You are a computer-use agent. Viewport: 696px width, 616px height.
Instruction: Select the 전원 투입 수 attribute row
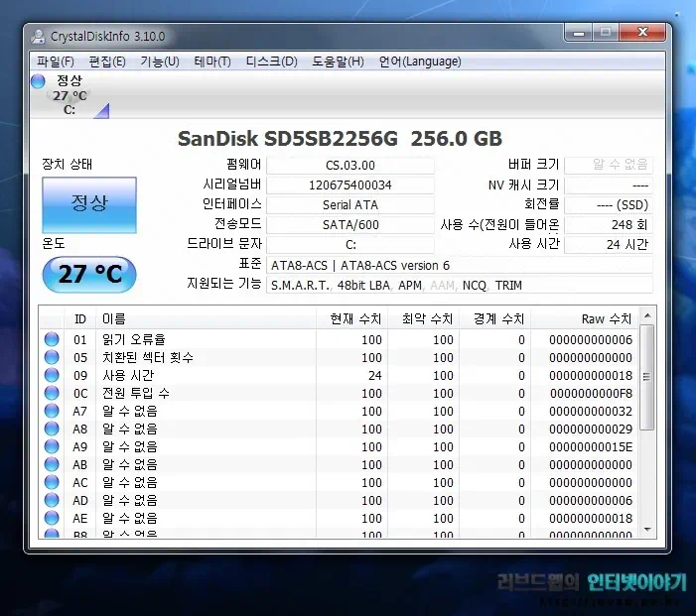click(x=340, y=393)
